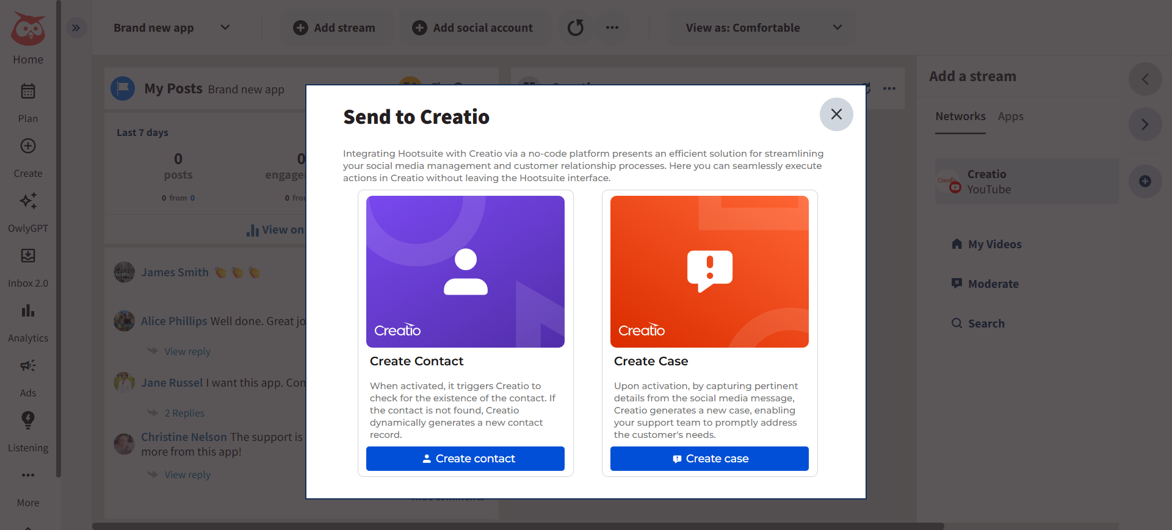
Task: Open the Plan calendar icon
Action: [28, 91]
